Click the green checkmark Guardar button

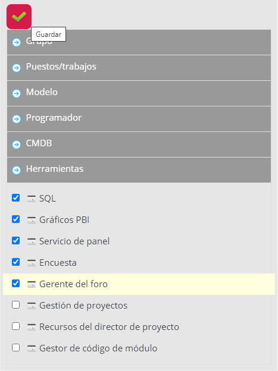19,17
